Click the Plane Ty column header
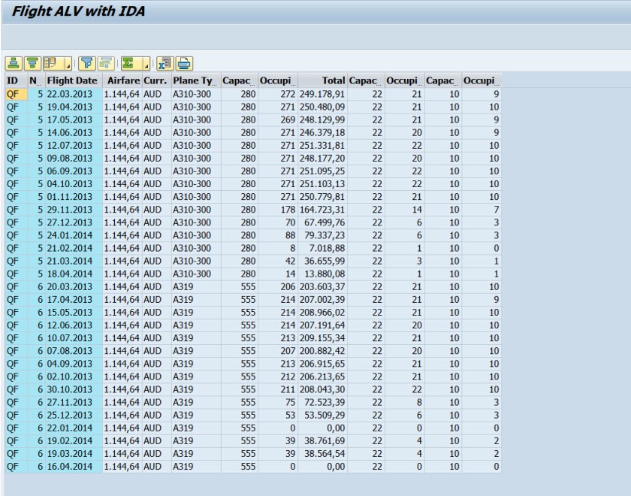 tap(194, 80)
